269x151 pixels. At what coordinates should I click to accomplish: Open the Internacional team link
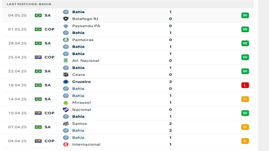(x=86, y=145)
